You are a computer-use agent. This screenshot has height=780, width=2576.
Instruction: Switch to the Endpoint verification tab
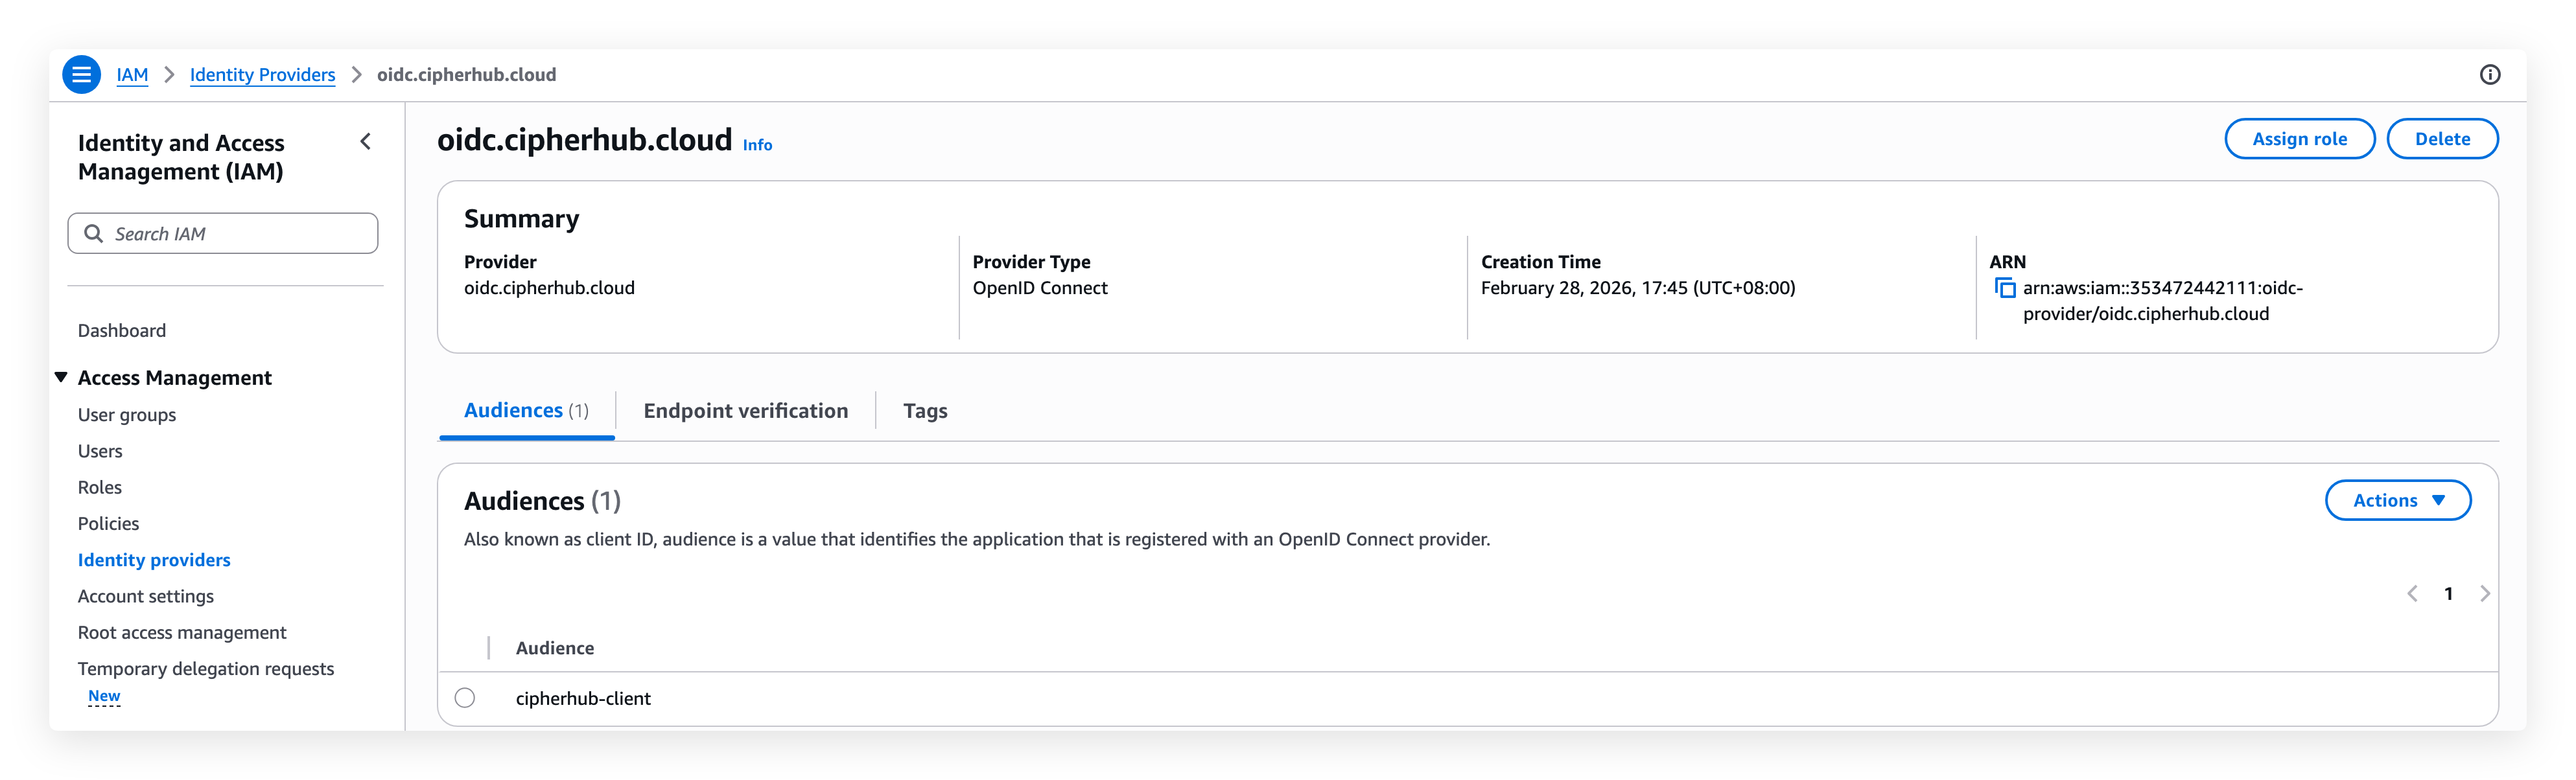click(745, 411)
